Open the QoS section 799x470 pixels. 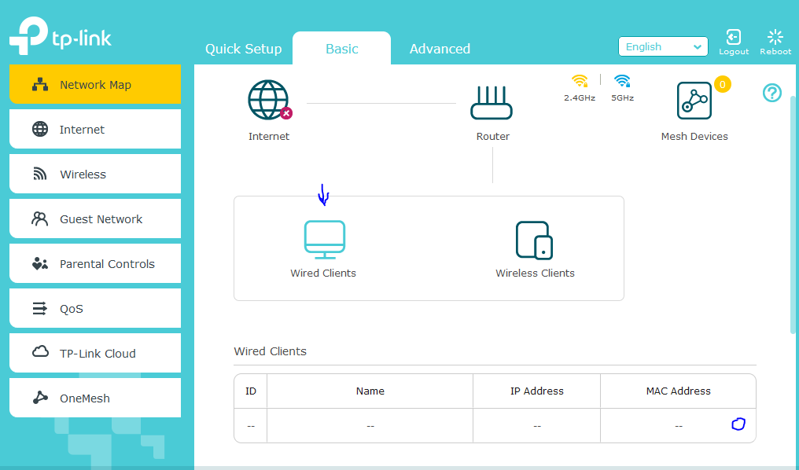coord(95,308)
